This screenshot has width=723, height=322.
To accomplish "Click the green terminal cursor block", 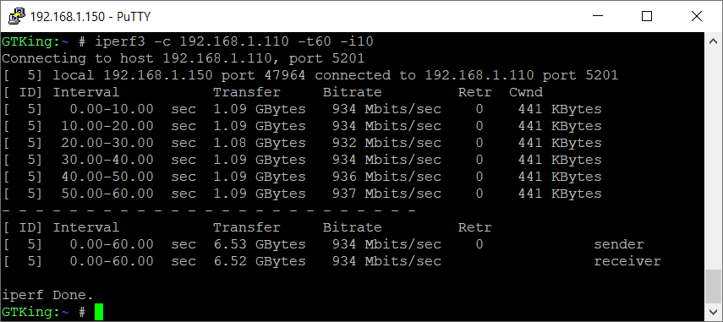I will [x=99, y=312].
